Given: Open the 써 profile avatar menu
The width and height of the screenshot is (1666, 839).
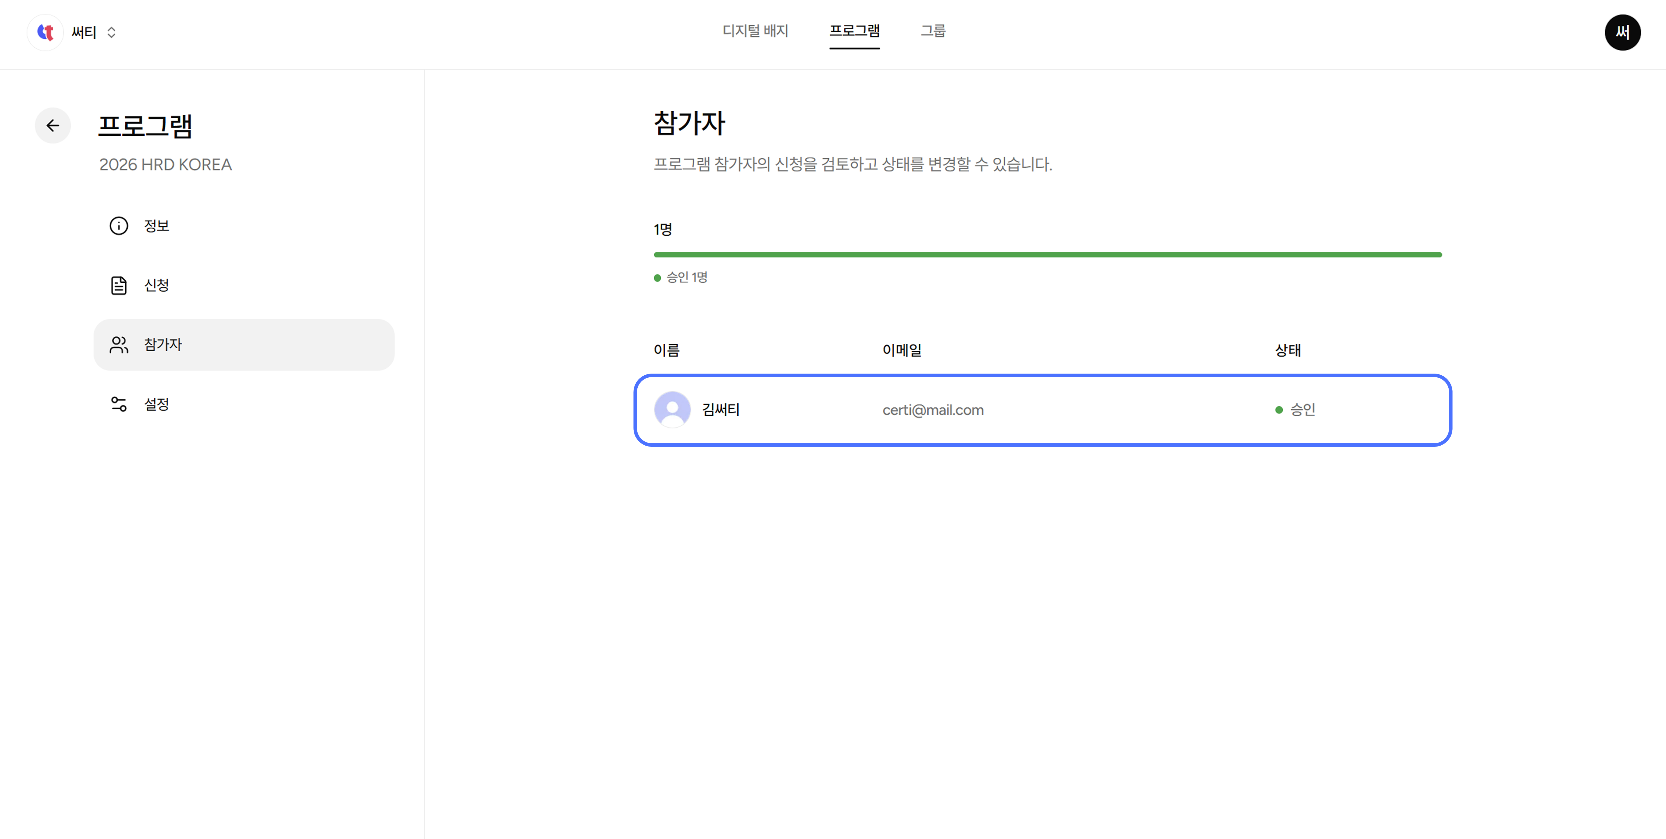Looking at the screenshot, I should click(x=1622, y=32).
